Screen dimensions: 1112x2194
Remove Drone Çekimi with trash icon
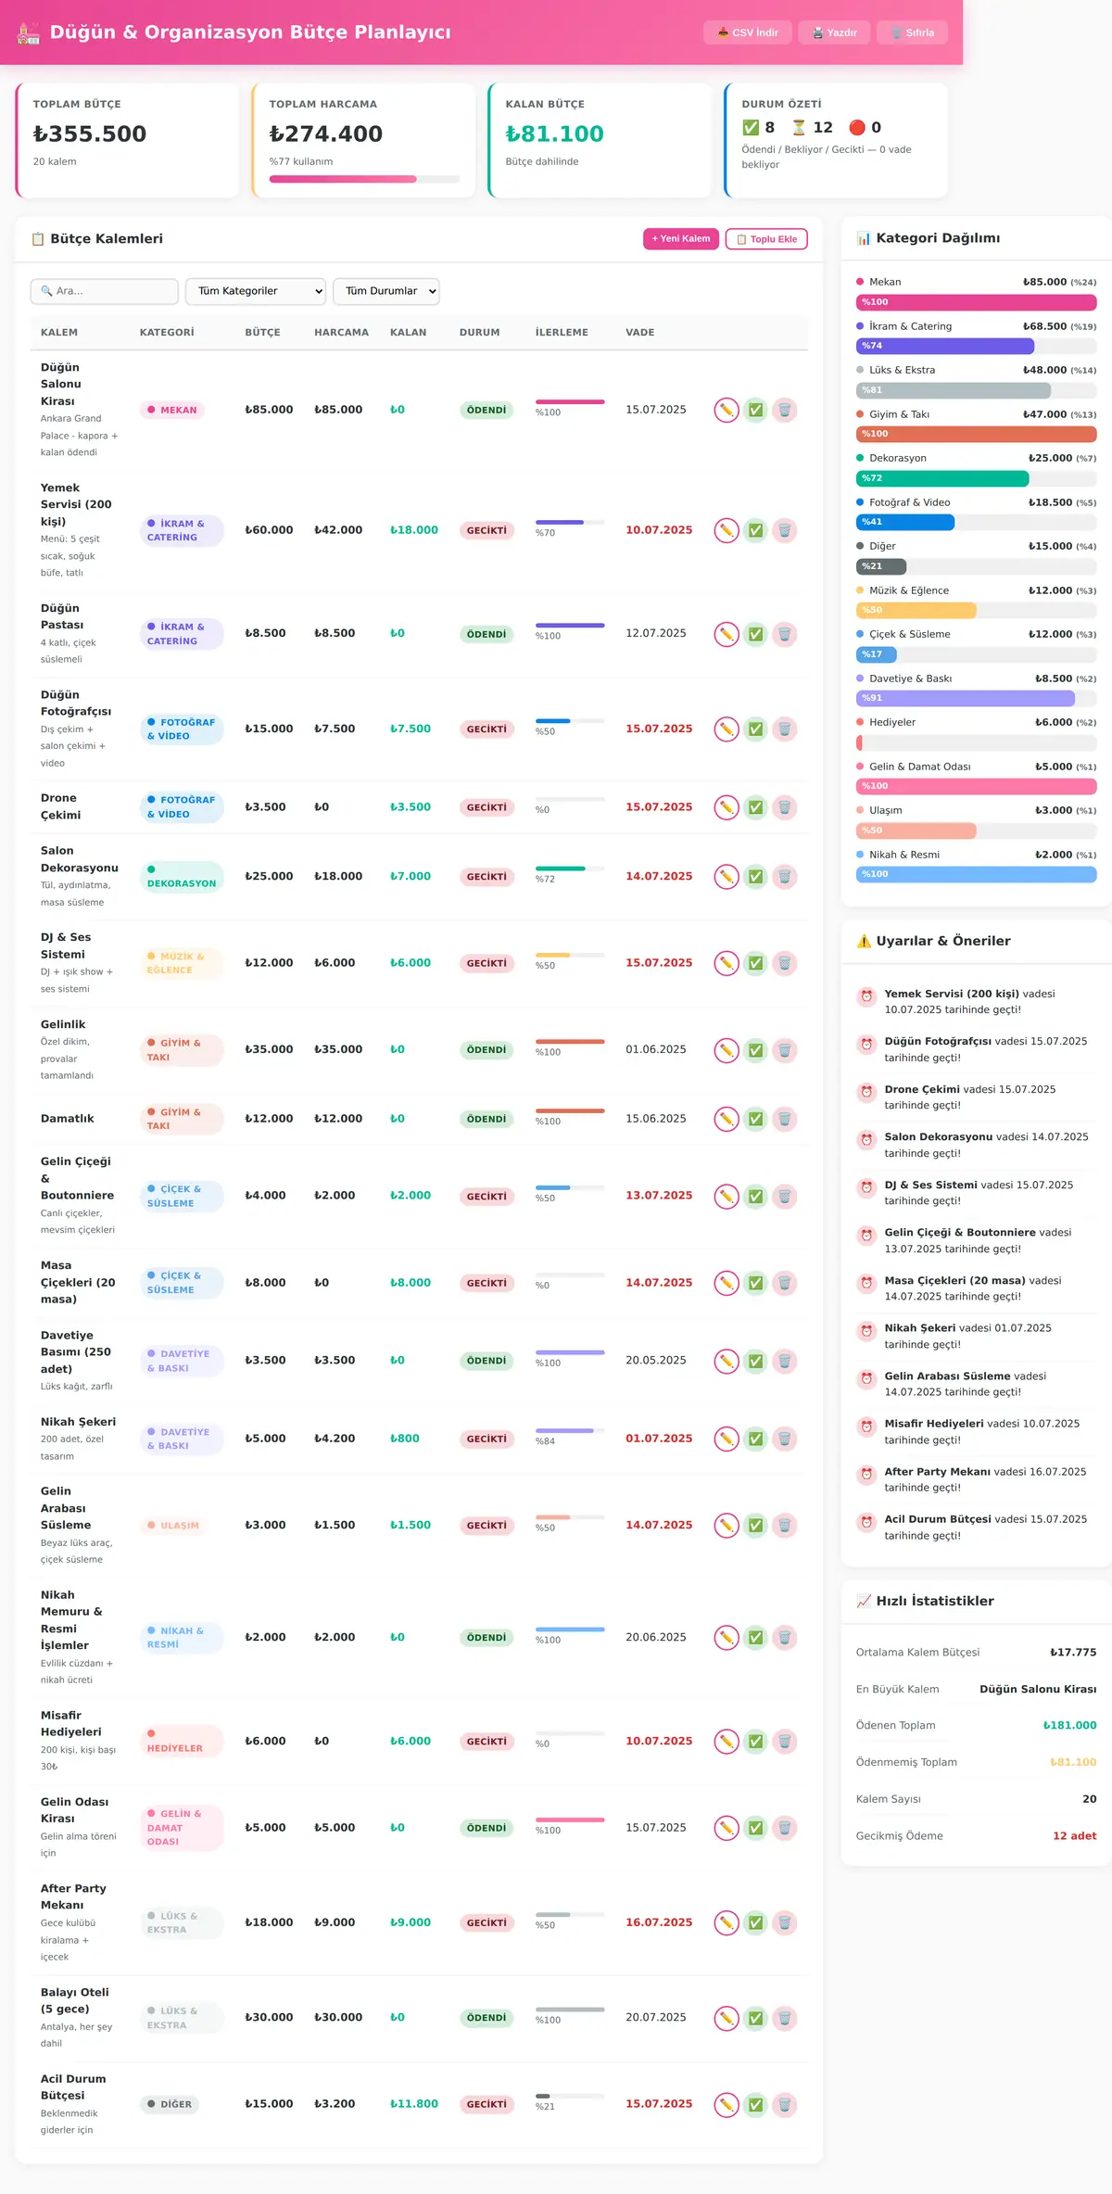(x=784, y=807)
